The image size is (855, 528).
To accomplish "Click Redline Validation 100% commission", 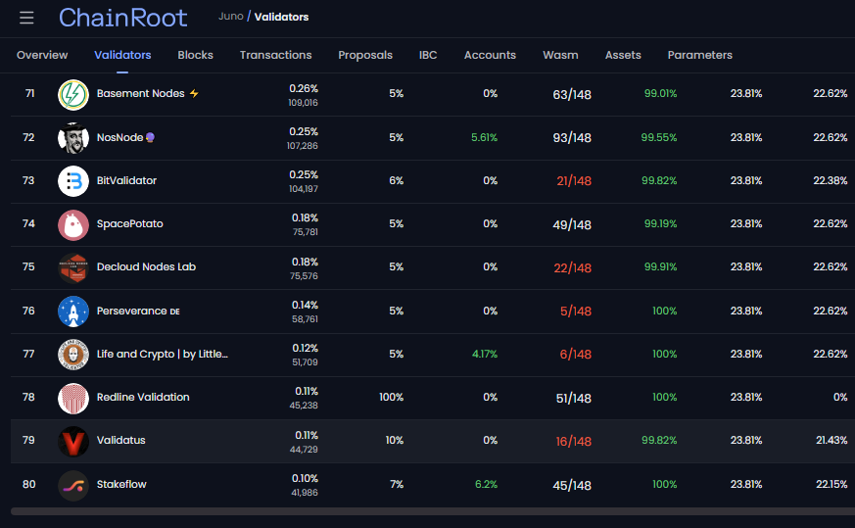I will click(392, 397).
